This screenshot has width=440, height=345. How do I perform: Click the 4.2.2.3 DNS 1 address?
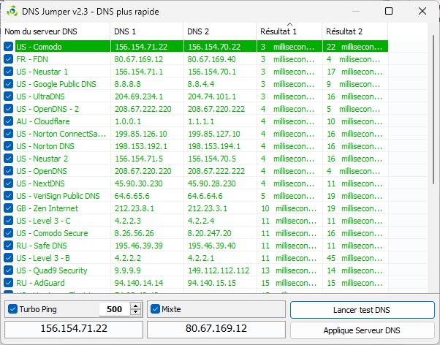pos(128,221)
